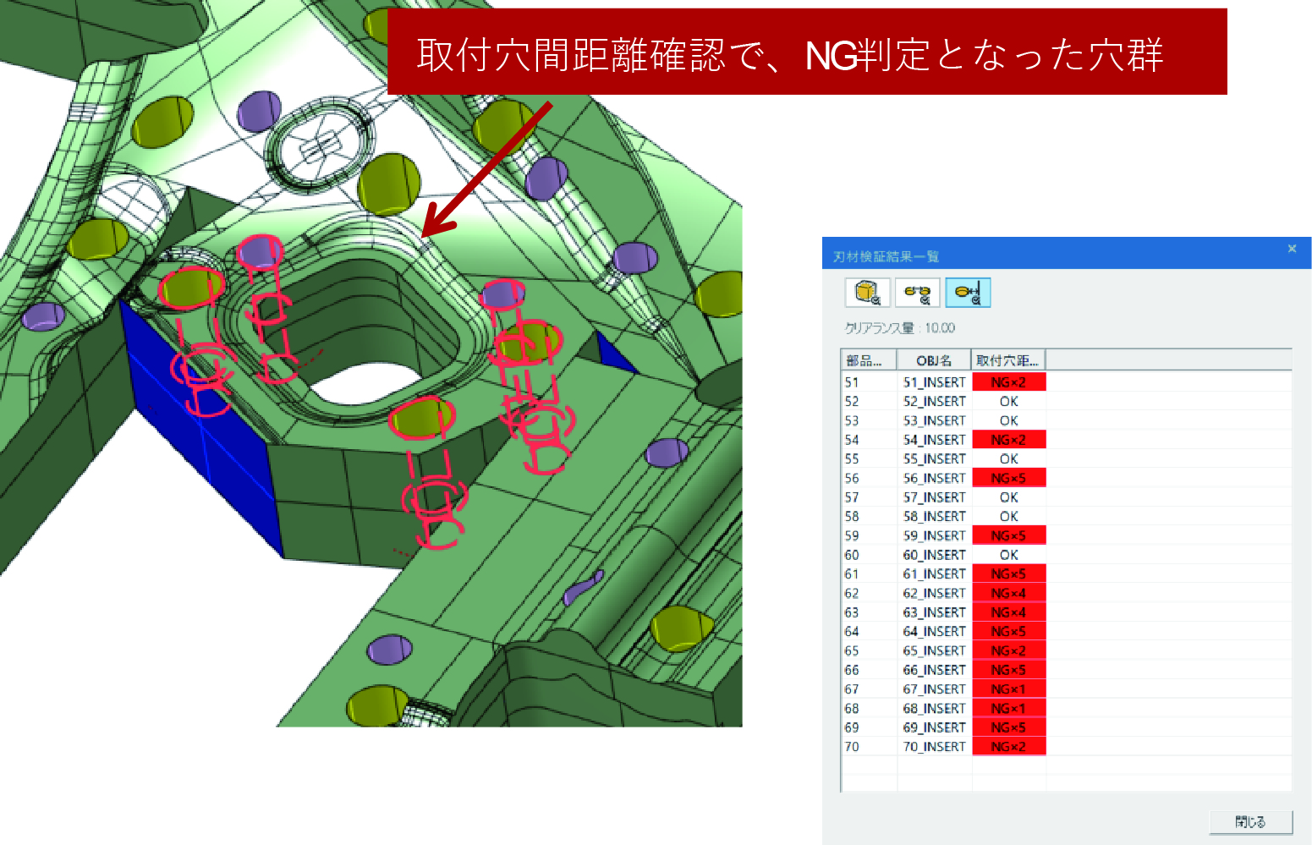This screenshot has height=845, width=1312.
Task: Click part number 65 in the list
Action: 852,650
